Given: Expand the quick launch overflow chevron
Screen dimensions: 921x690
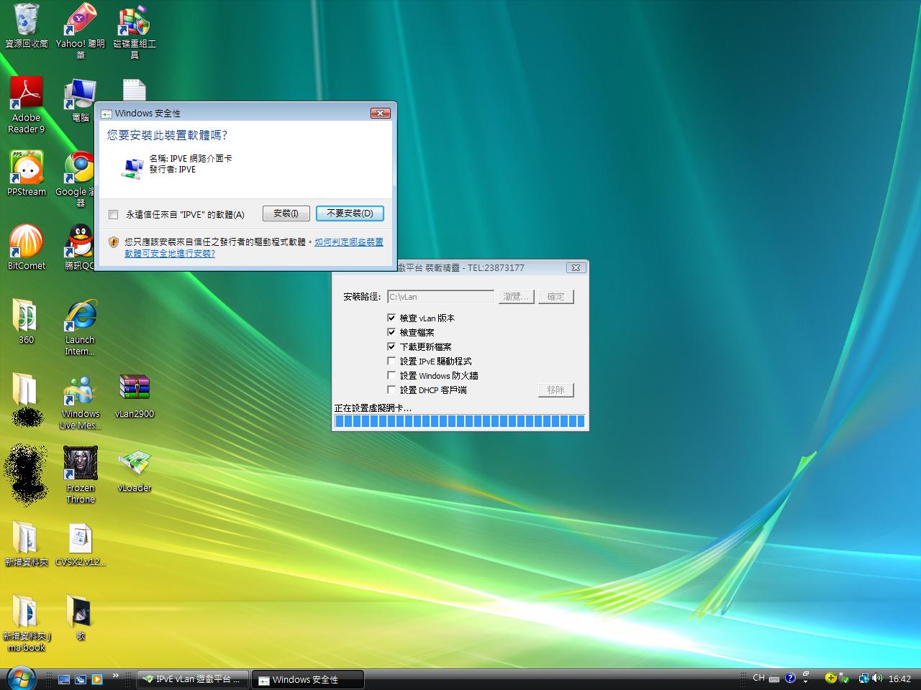Looking at the screenshot, I should tap(115, 676).
